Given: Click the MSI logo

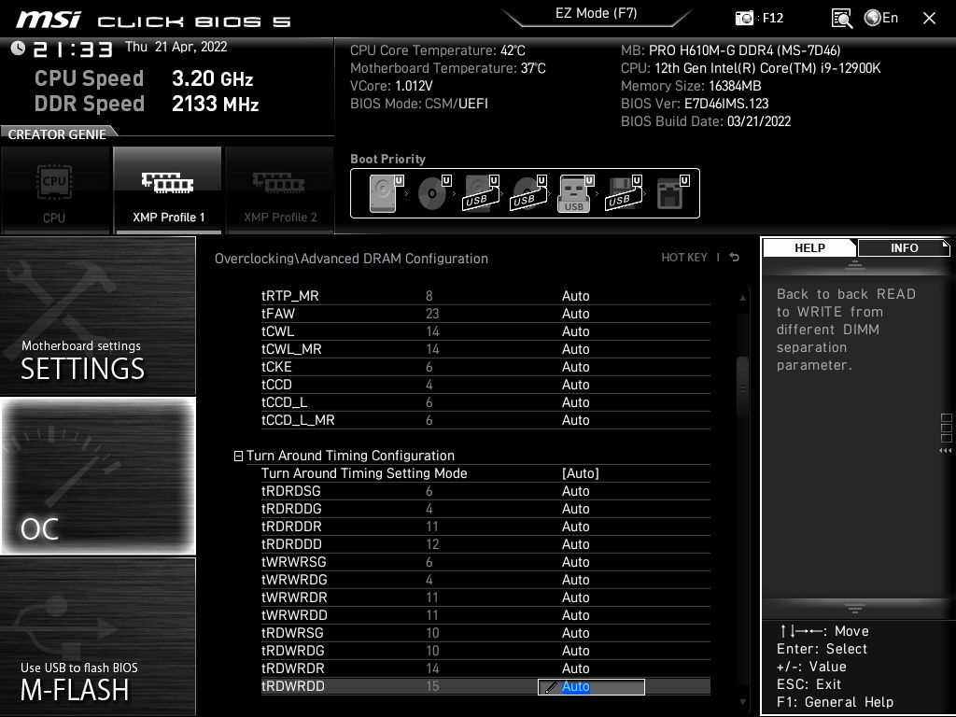Looking at the screenshot, I should click(x=49, y=21).
